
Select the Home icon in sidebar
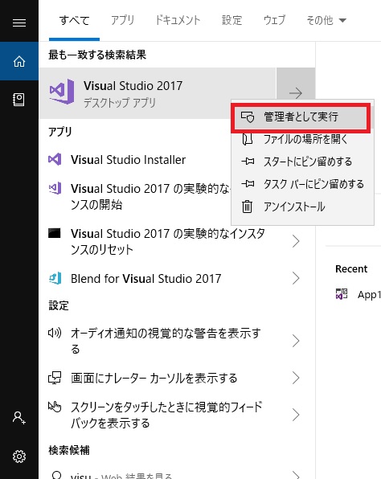19,61
